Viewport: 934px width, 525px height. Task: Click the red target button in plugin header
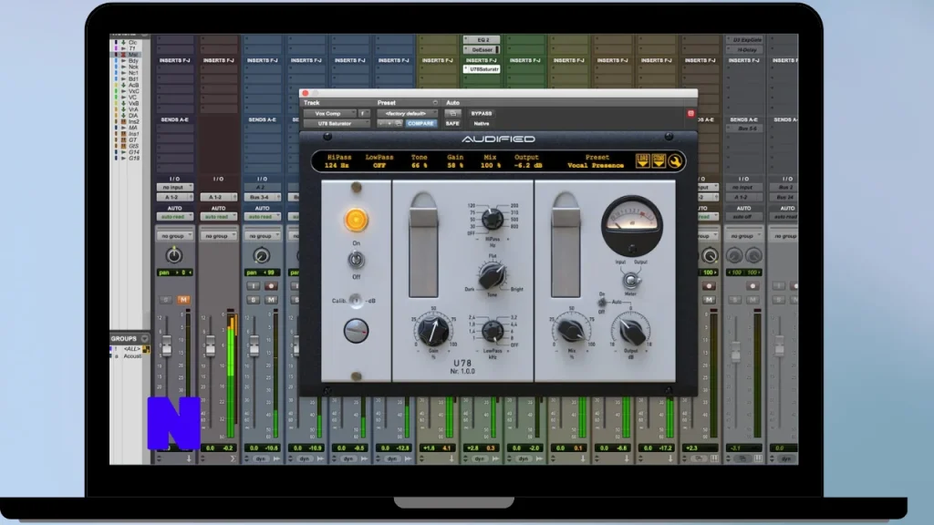click(690, 113)
